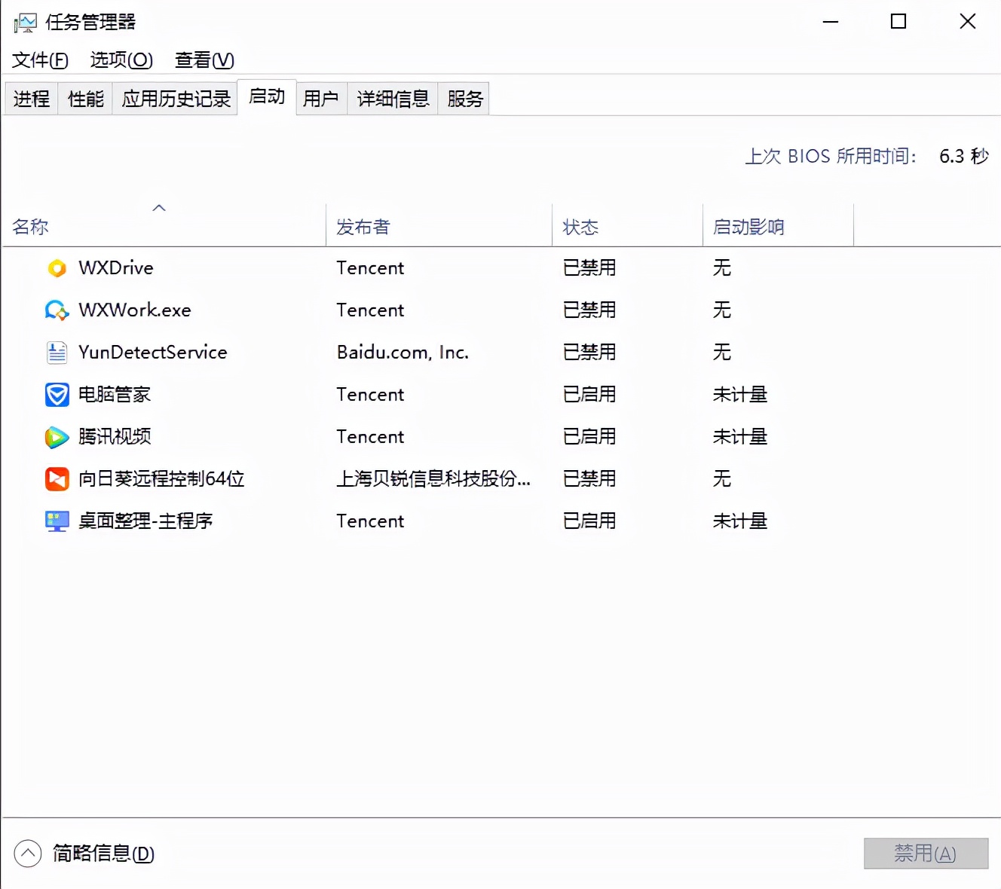Select the 启动影响 column header

click(748, 225)
